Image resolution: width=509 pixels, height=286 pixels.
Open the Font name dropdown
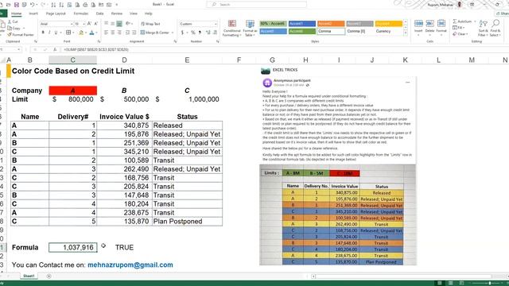click(x=72, y=24)
